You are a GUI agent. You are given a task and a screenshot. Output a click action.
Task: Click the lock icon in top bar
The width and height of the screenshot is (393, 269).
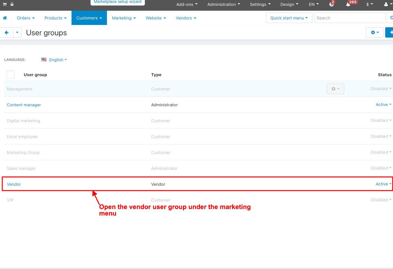pos(12,4)
